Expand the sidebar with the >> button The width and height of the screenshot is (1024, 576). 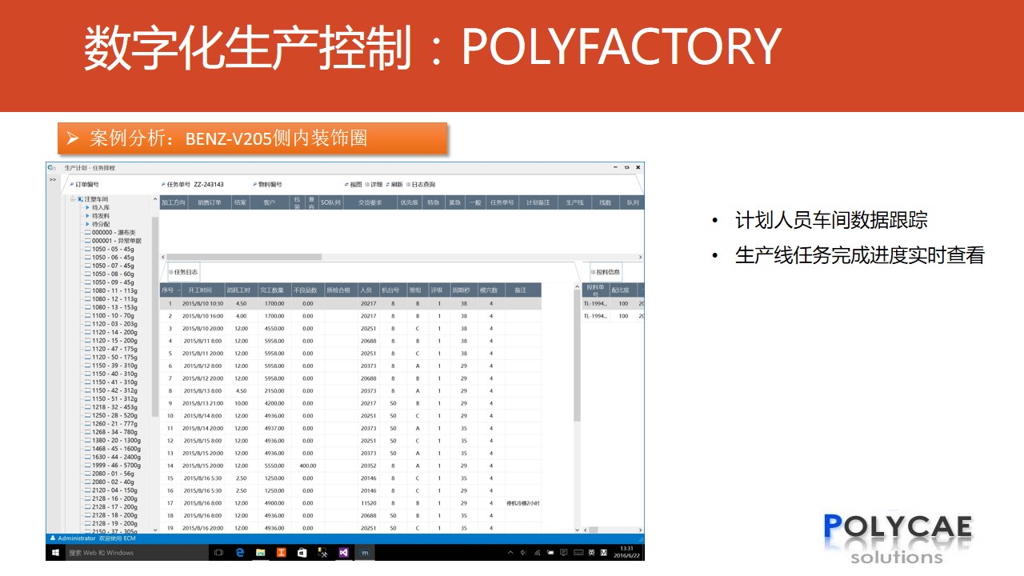tap(53, 179)
